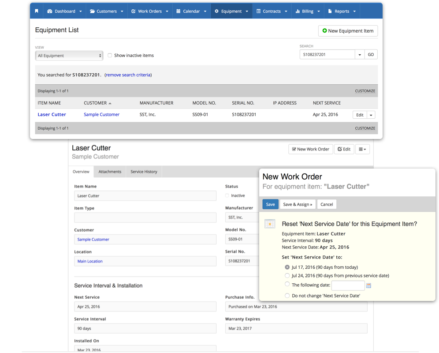Open the Service History tab
Viewport: 439px width, 353px height.
pyautogui.click(x=144, y=172)
